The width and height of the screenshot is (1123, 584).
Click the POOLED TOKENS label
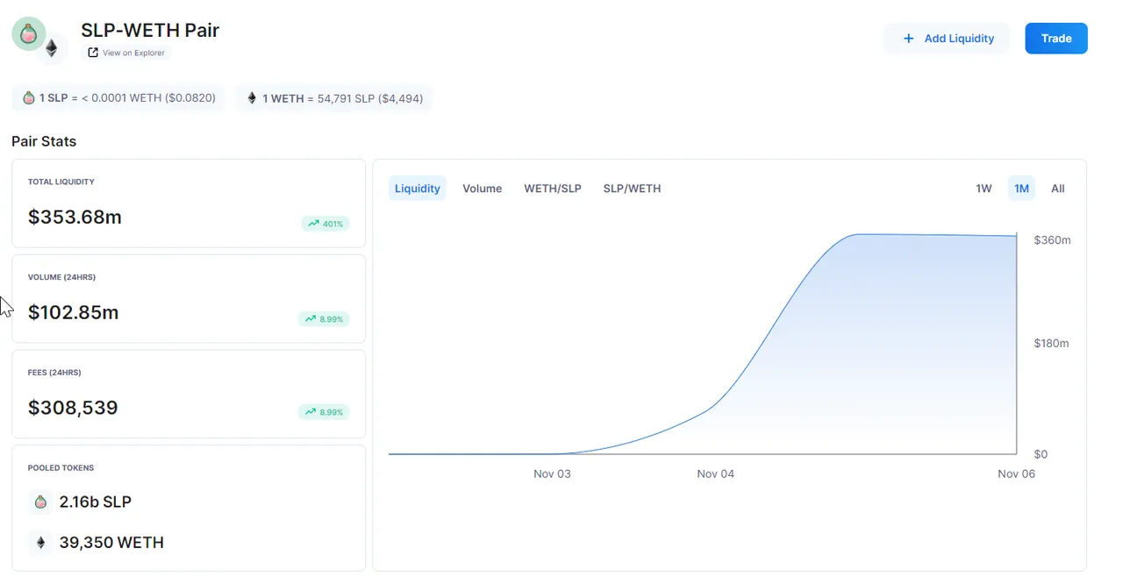click(61, 468)
